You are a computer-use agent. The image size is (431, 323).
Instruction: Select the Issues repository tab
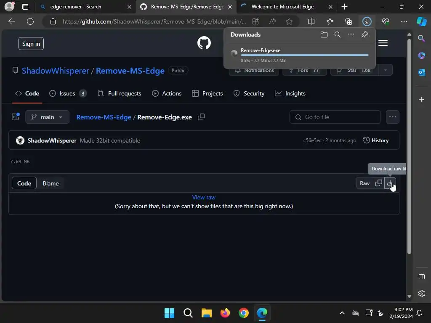(x=68, y=94)
